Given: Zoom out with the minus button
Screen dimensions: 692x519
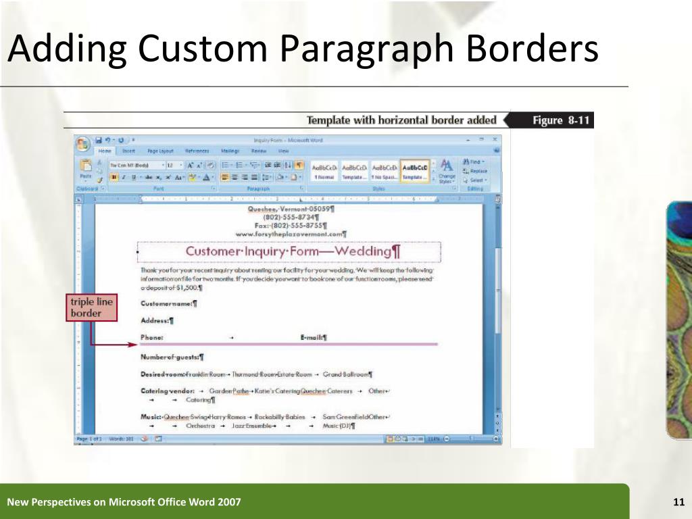Looking at the screenshot, I should [x=446, y=439].
